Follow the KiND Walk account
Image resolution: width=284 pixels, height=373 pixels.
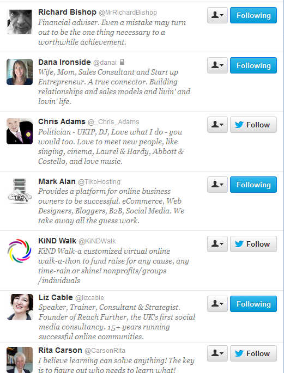tap(253, 244)
